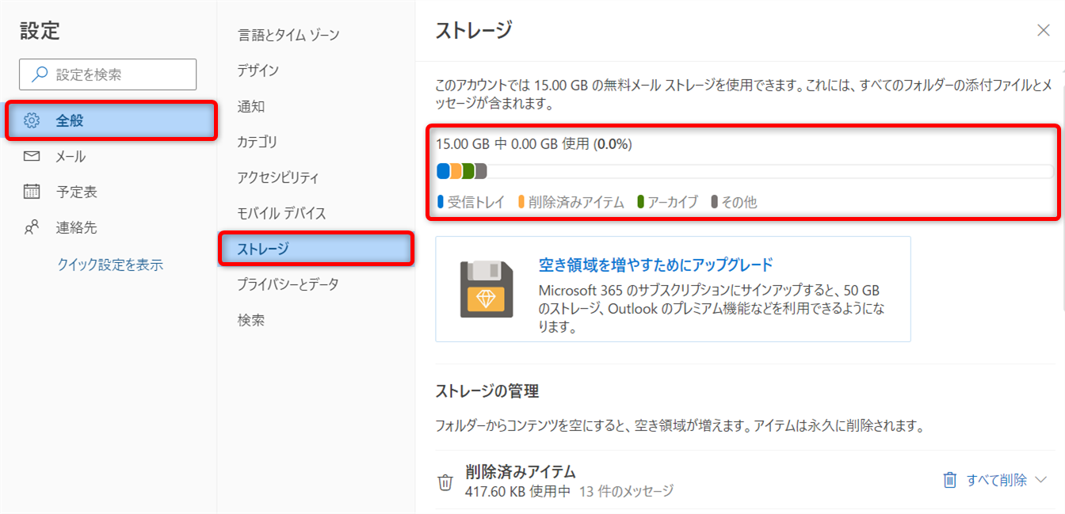This screenshot has width=1065, height=514.
Task: Click the envelope icon for メール
Action: [32, 157]
